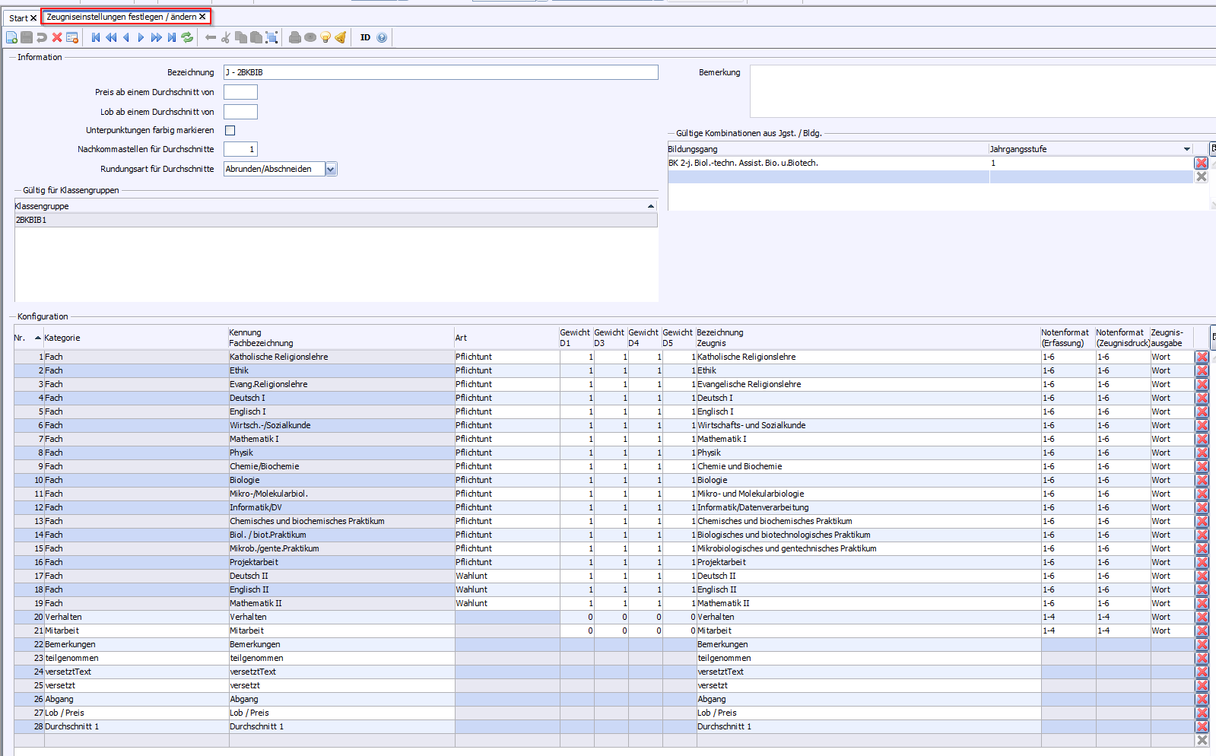The width and height of the screenshot is (1216, 756).
Task: Click the 'Preis ab einem Durchschnitt von' field
Action: (240, 92)
